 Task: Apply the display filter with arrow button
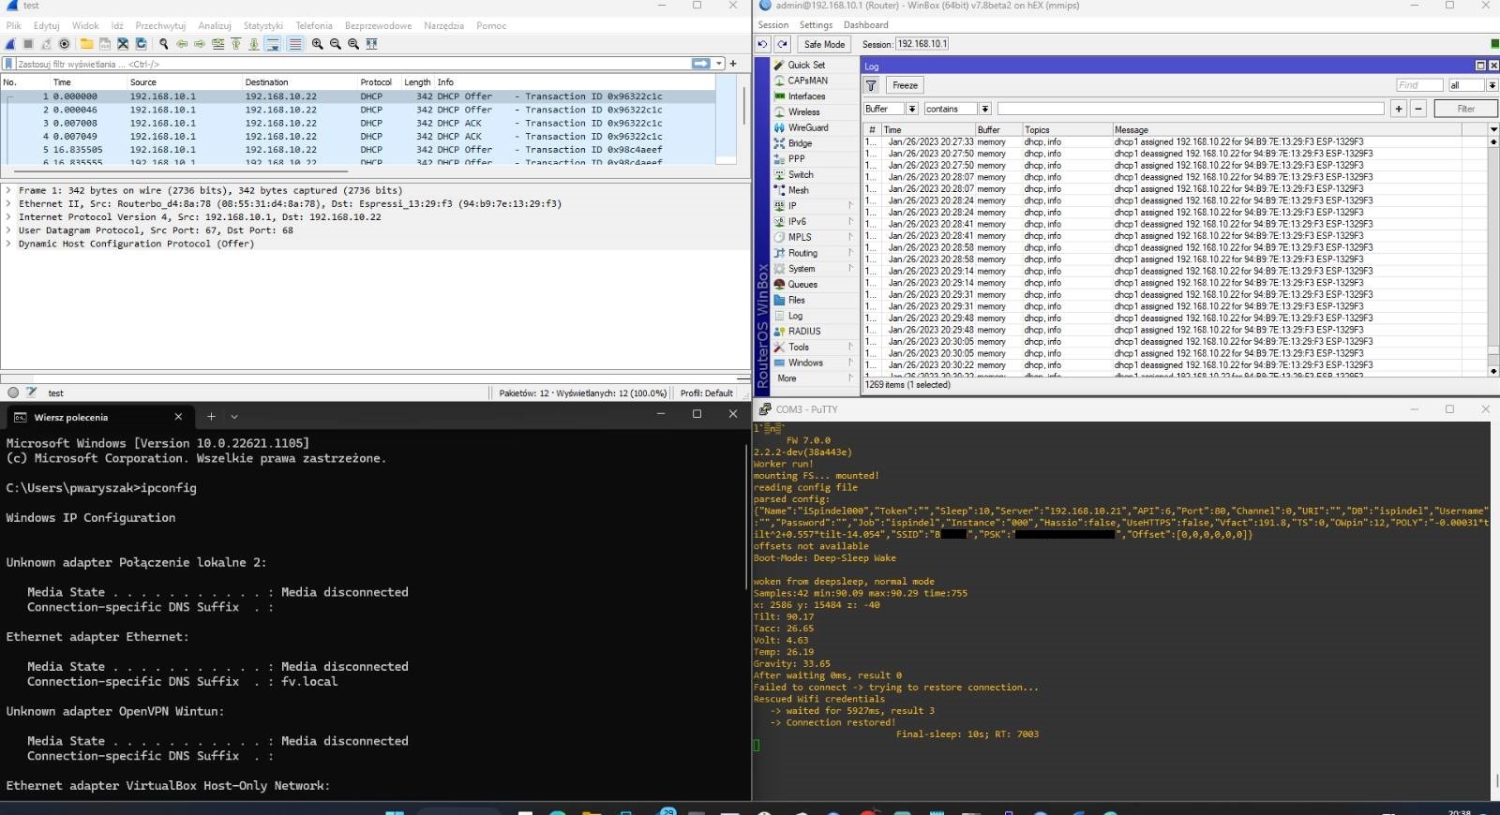[700, 64]
